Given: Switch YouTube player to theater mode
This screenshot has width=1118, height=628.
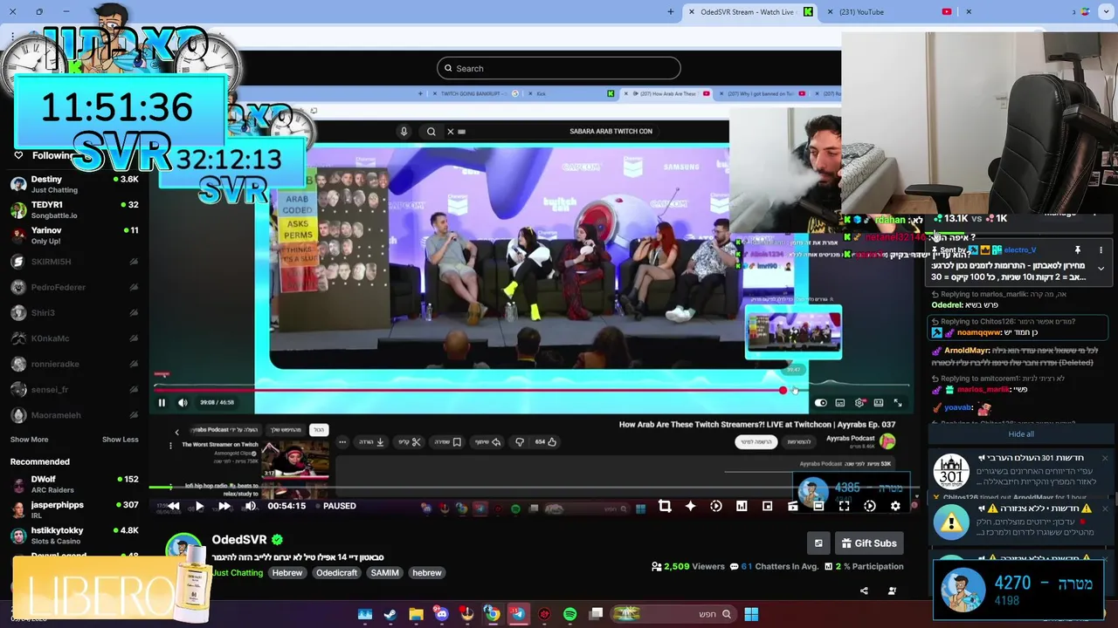Looking at the screenshot, I should pos(879,402).
